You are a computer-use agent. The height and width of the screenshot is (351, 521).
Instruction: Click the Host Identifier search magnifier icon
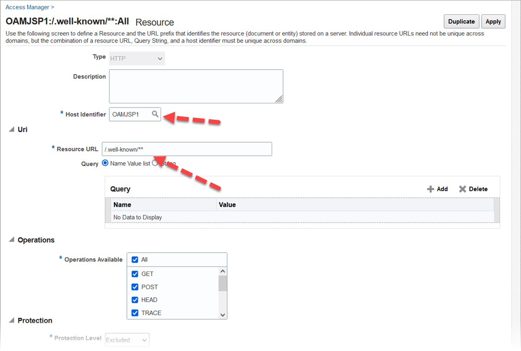(155, 114)
